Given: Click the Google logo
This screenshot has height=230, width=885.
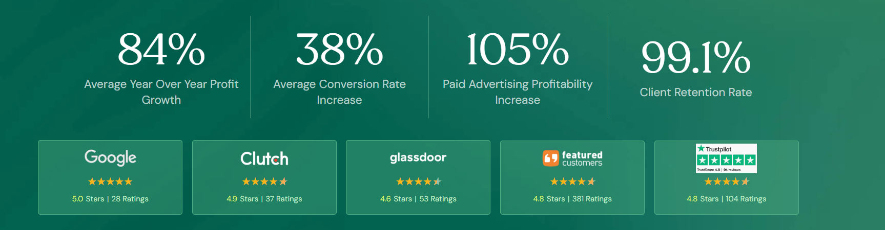Looking at the screenshot, I should [x=110, y=157].
